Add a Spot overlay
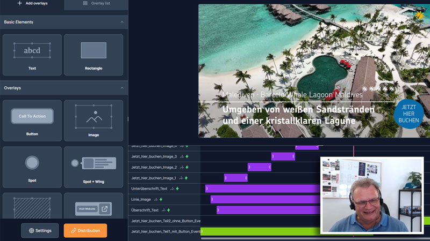Viewport: 430px width, 241px height. coord(32,167)
